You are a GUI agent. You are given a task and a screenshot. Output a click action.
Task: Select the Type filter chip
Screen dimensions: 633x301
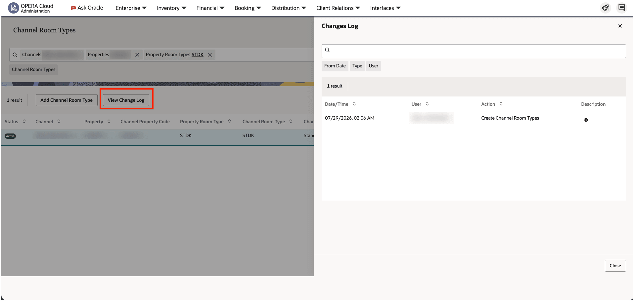(x=357, y=66)
